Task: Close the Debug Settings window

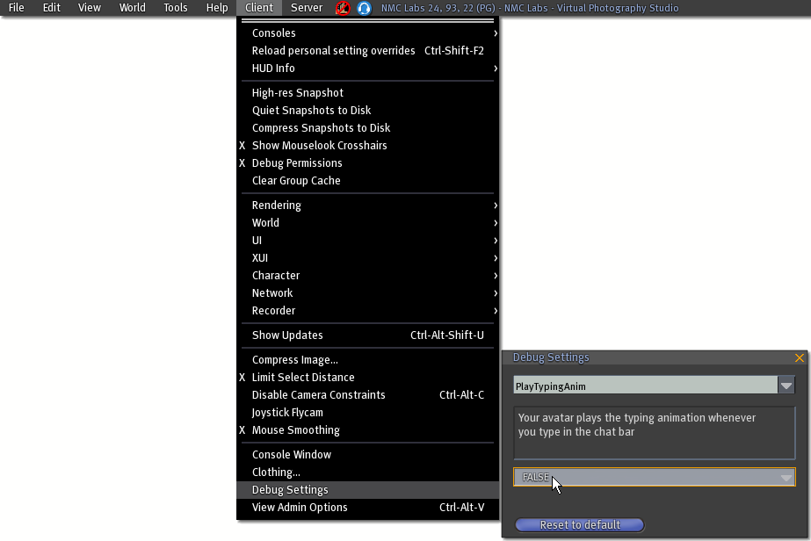Action: [799, 358]
